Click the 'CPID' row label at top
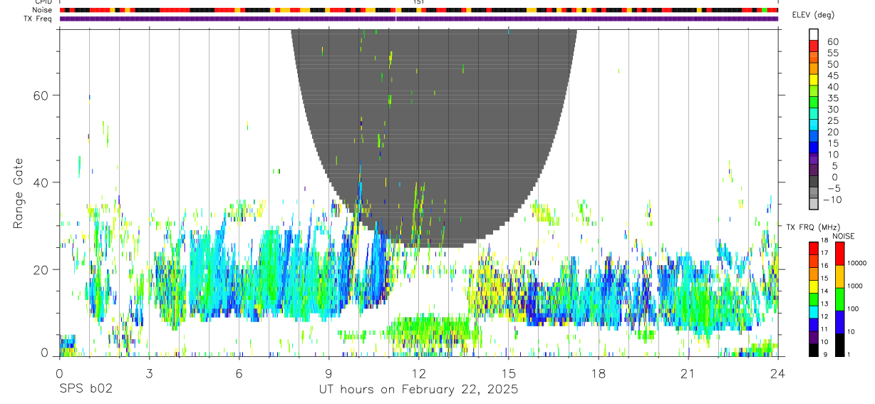This screenshot has width=875, height=404. tap(43, 2)
